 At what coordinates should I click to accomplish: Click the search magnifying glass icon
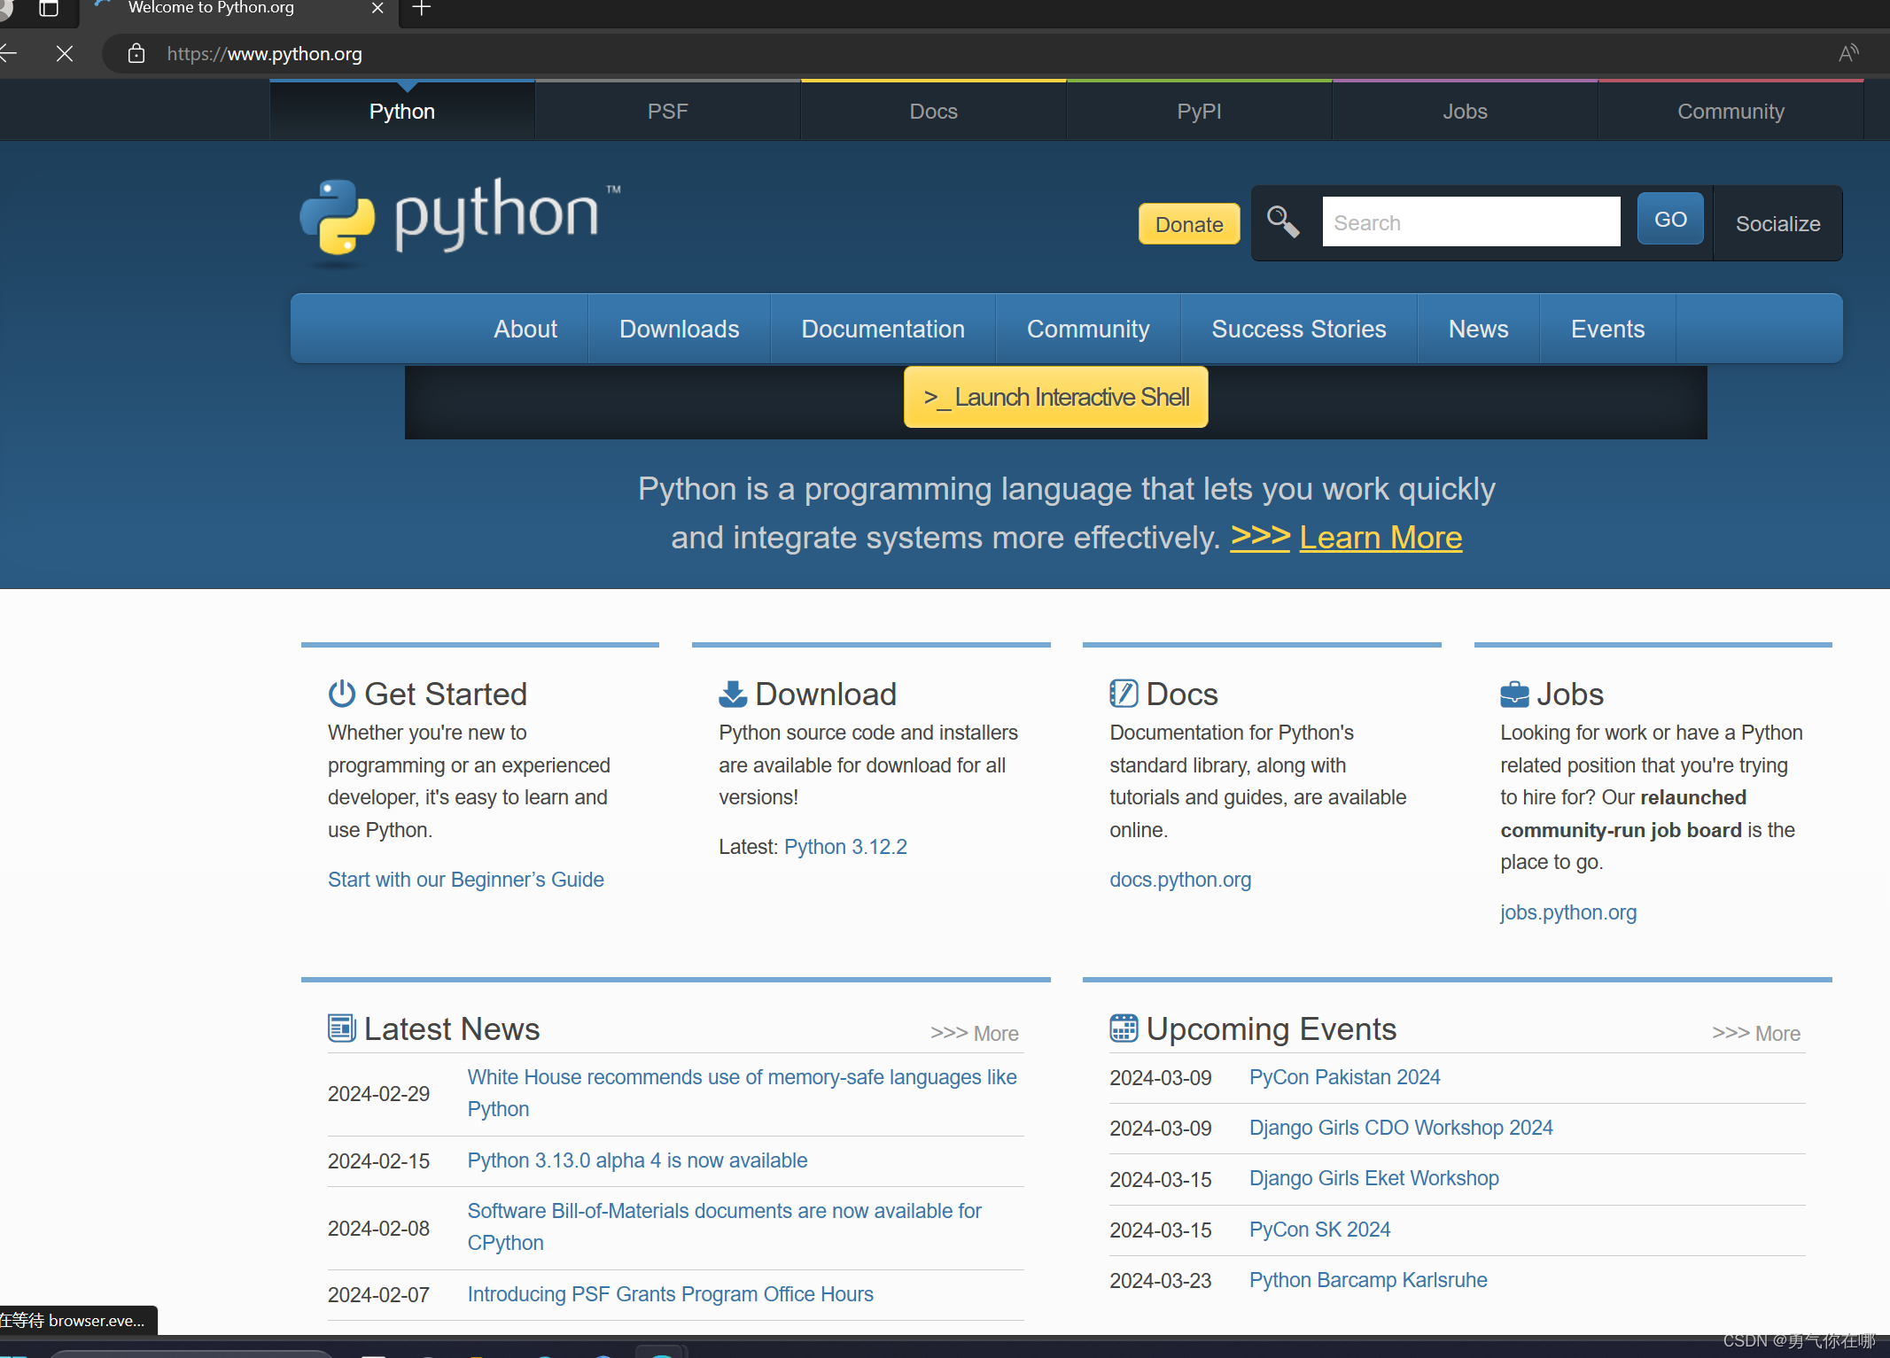[1283, 221]
